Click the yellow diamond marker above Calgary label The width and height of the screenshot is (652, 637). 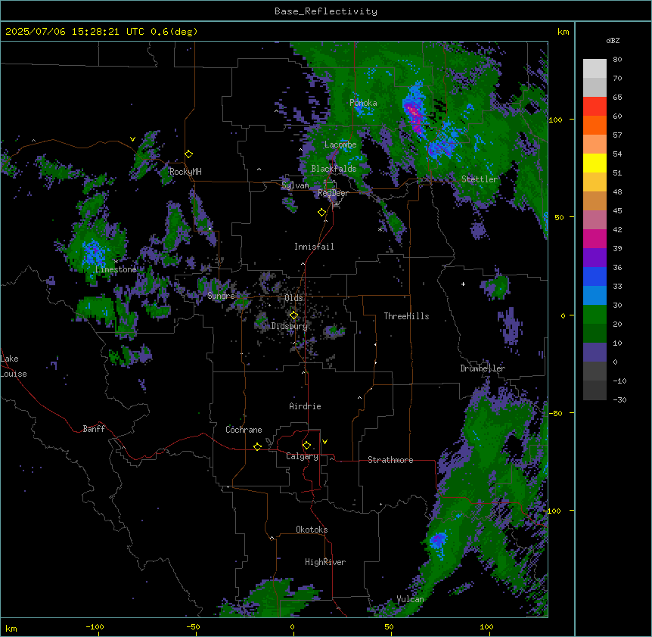(x=306, y=446)
